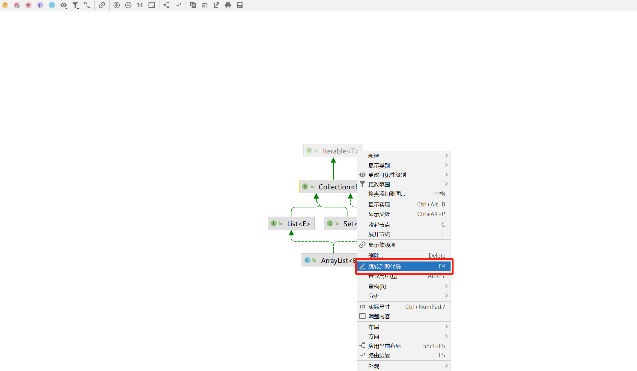Image resolution: width=637 pixels, height=371 pixels.
Task: Click the Zoom Out toolbar icon
Action: tap(128, 5)
